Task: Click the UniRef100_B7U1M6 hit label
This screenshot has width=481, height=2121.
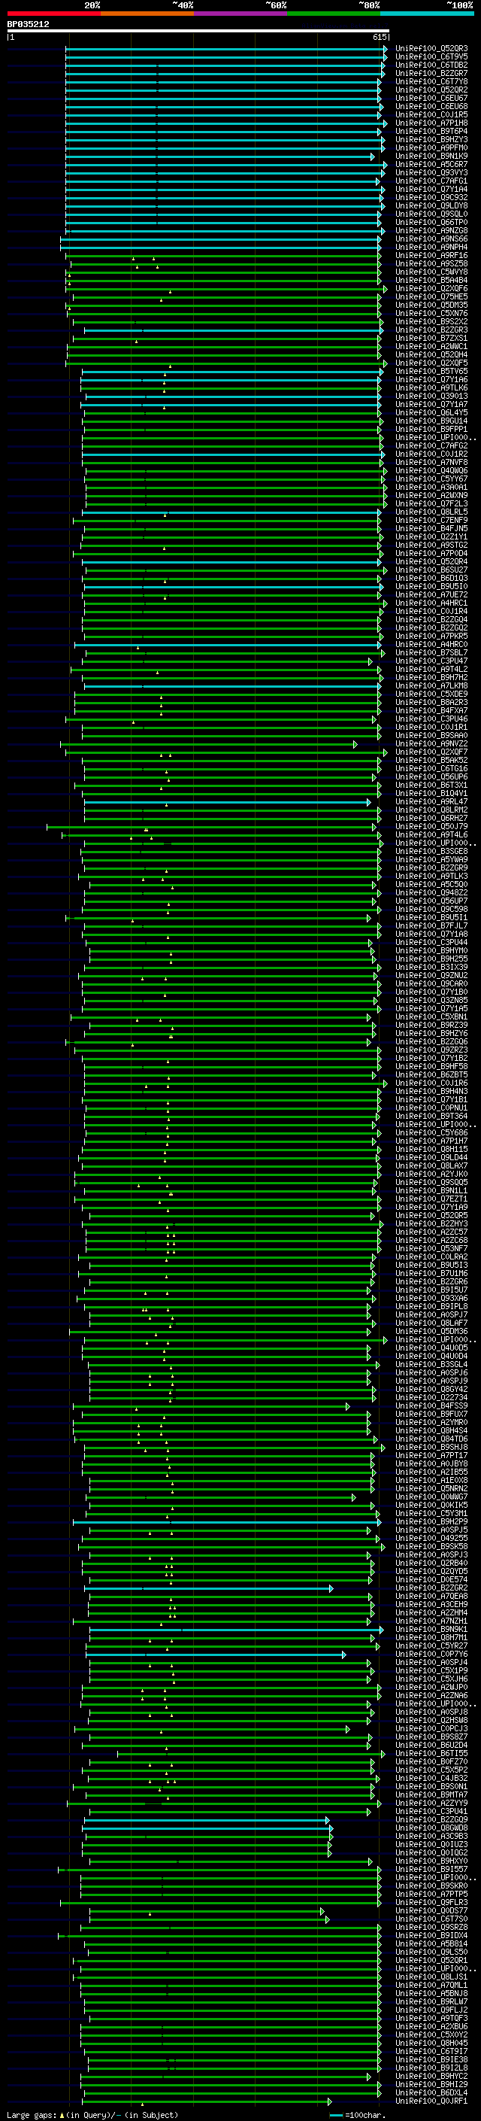Action: pos(431,1273)
